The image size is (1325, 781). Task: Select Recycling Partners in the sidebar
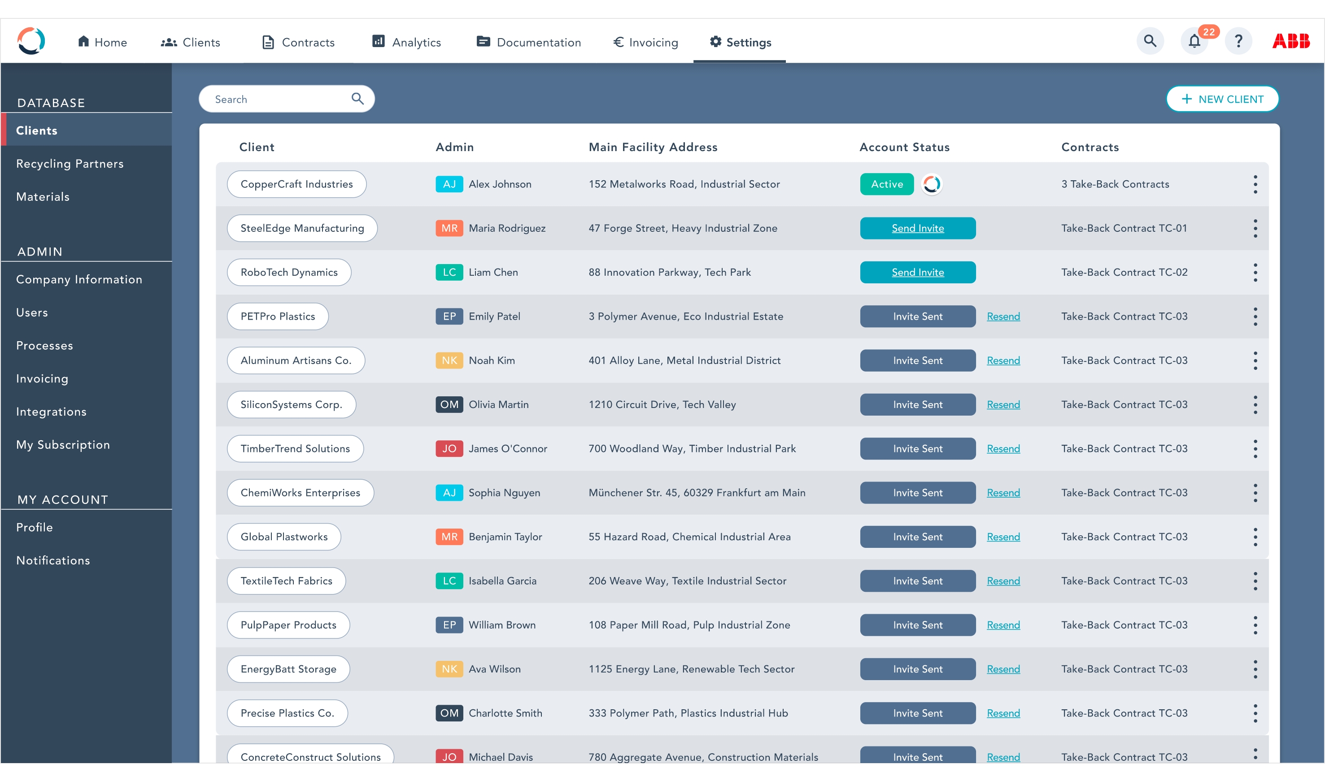[x=70, y=164]
